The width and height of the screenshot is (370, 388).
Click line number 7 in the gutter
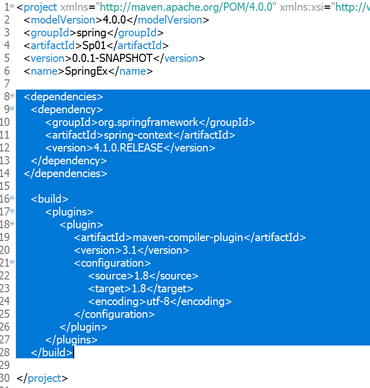click(x=7, y=84)
